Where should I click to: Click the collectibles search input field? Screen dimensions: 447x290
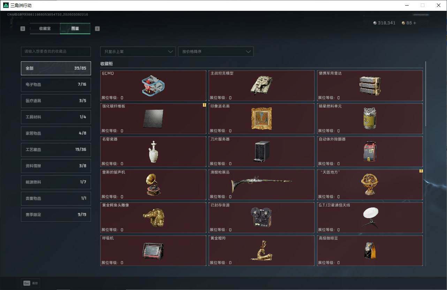pos(56,52)
